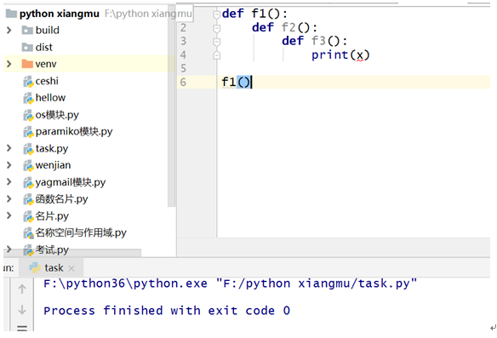Select the task run tab
The height and width of the screenshot is (338, 497).
(x=51, y=268)
